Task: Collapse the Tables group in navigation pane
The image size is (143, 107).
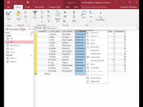Action: 31,36
